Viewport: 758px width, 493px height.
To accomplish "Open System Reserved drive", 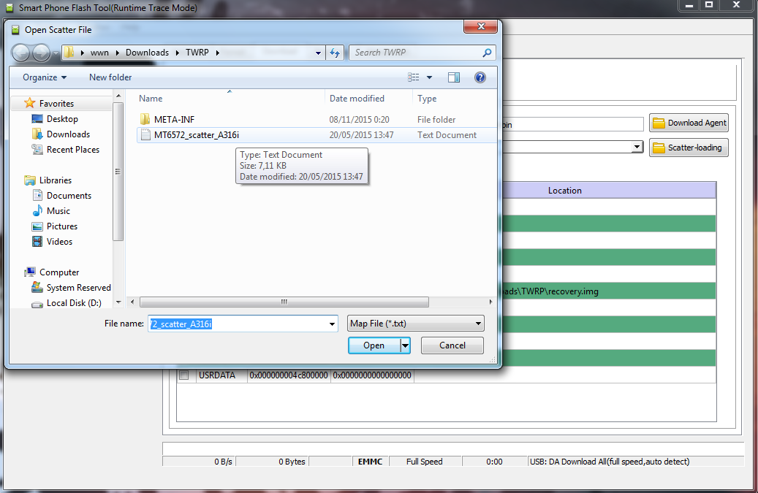I will (x=78, y=288).
